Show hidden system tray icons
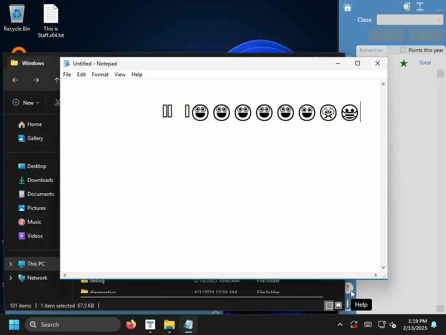446x335 pixels. pyautogui.click(x=340, y=325)
